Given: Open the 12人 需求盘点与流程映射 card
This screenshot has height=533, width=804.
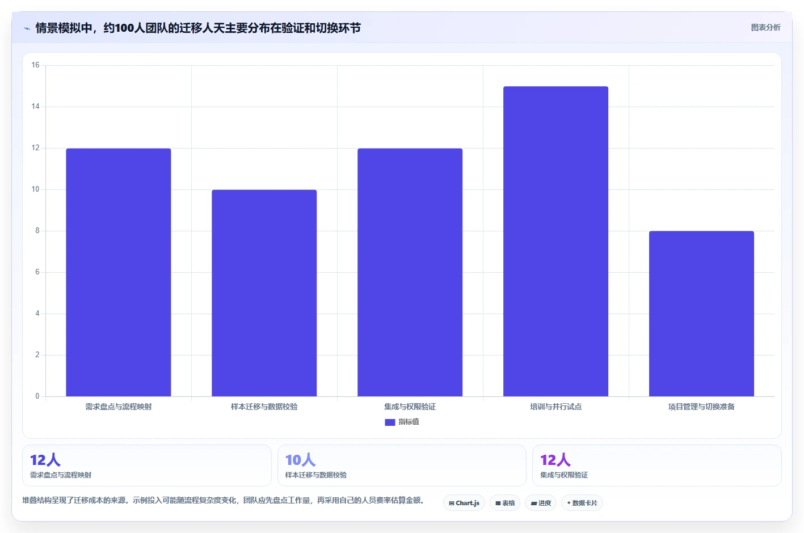Looking at the screenshot, I should [147, 466].
